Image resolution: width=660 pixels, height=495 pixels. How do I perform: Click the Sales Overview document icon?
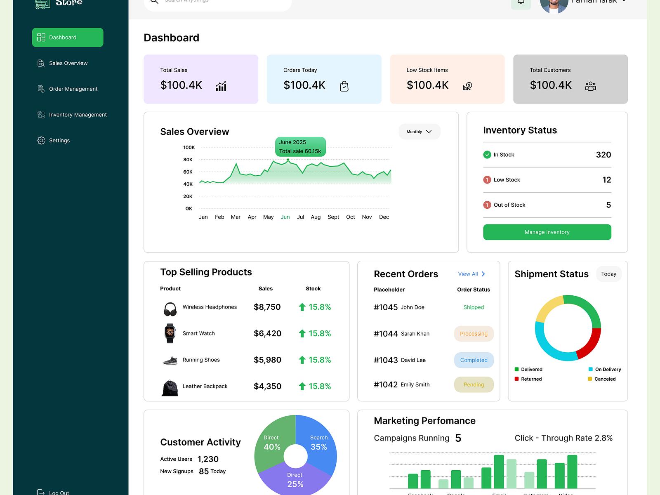(x=41, y=63)
